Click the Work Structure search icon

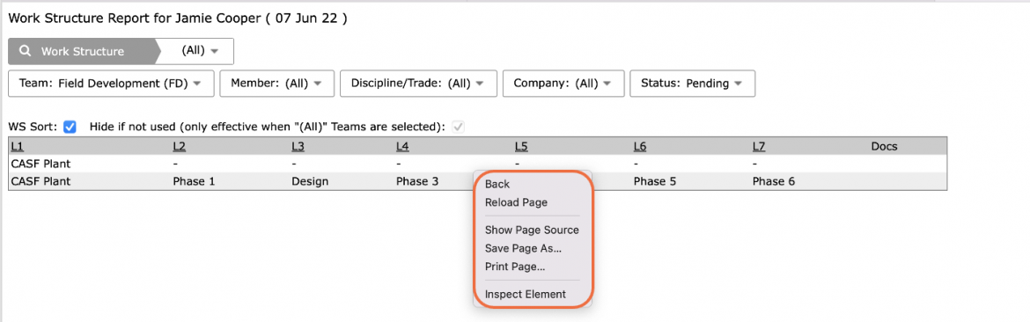point(25,51)
